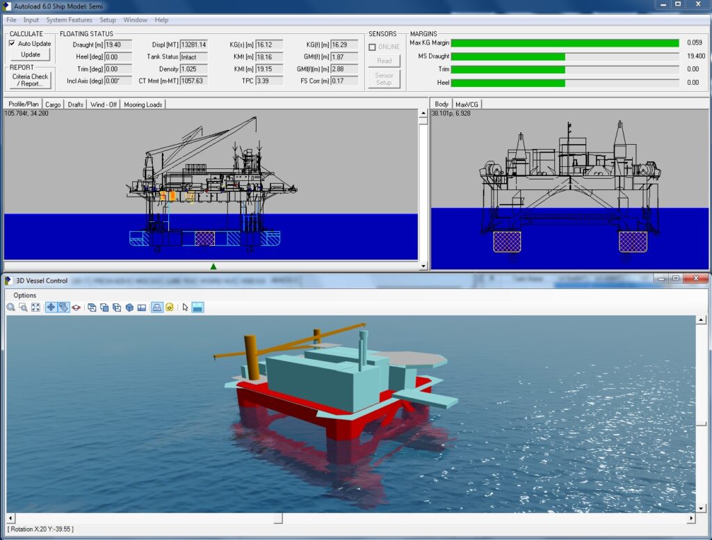Image resolution: width=712 pixels, height=540 pixels.
Task: Select the Zoom tool in 3D Vessel Control
Action: (x=11, y=307)
